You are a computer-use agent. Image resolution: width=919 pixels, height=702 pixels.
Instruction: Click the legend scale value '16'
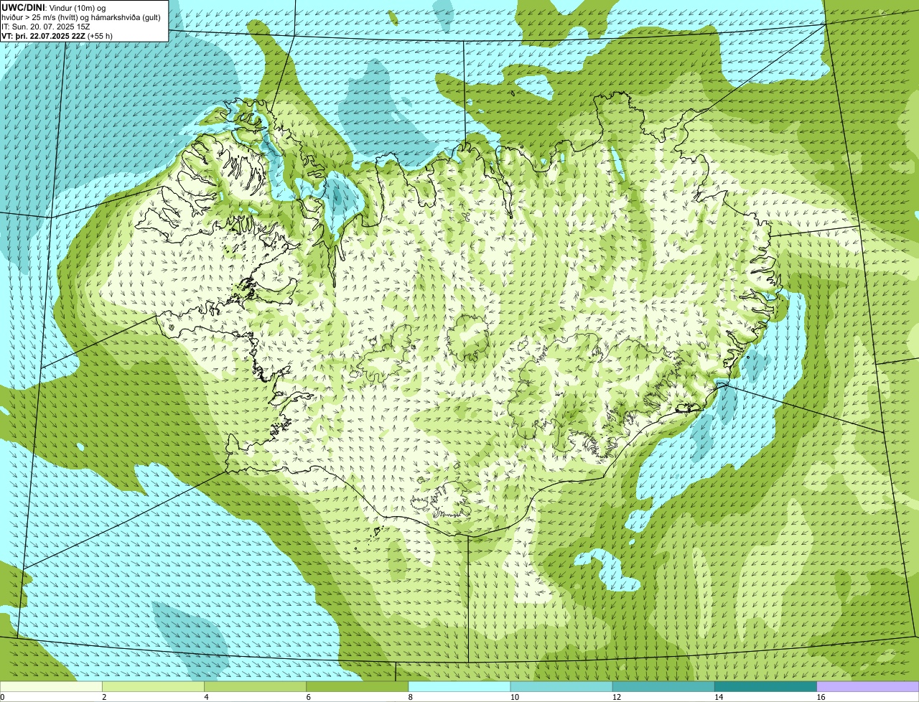tap(820, 697)
